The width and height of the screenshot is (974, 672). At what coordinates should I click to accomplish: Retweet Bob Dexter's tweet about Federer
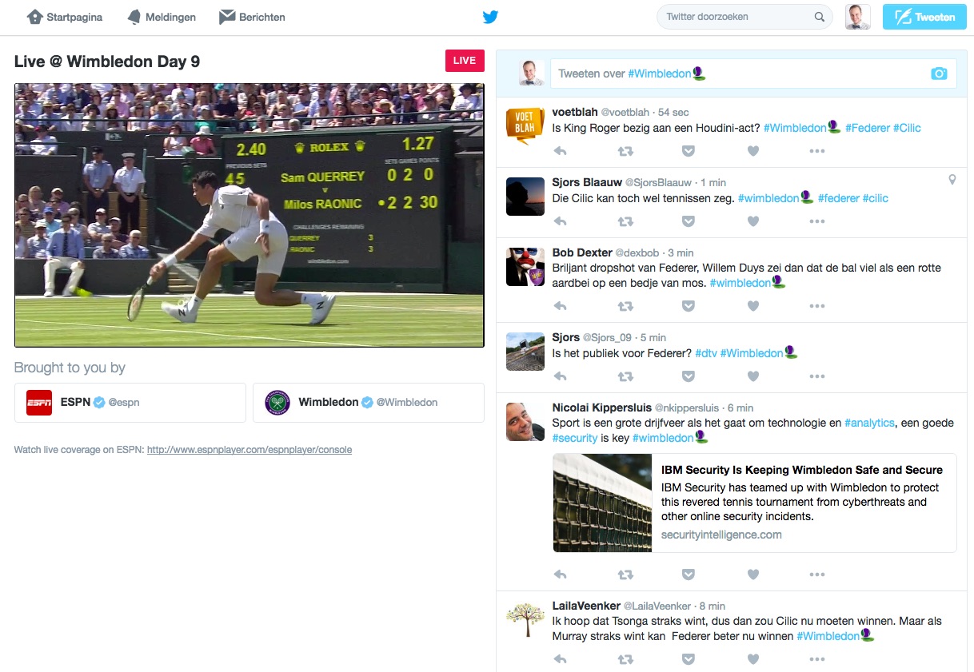(625, 305)
